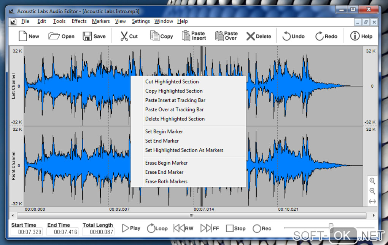
Task: Click the Start Time field
Action: coord(27,232)
